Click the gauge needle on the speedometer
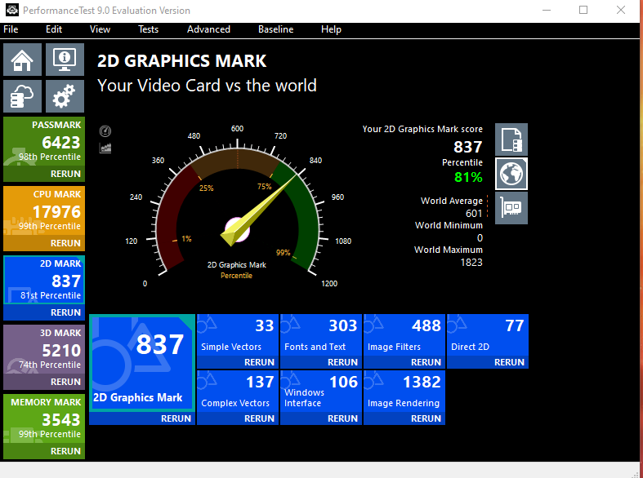 [x=259, y=210]
